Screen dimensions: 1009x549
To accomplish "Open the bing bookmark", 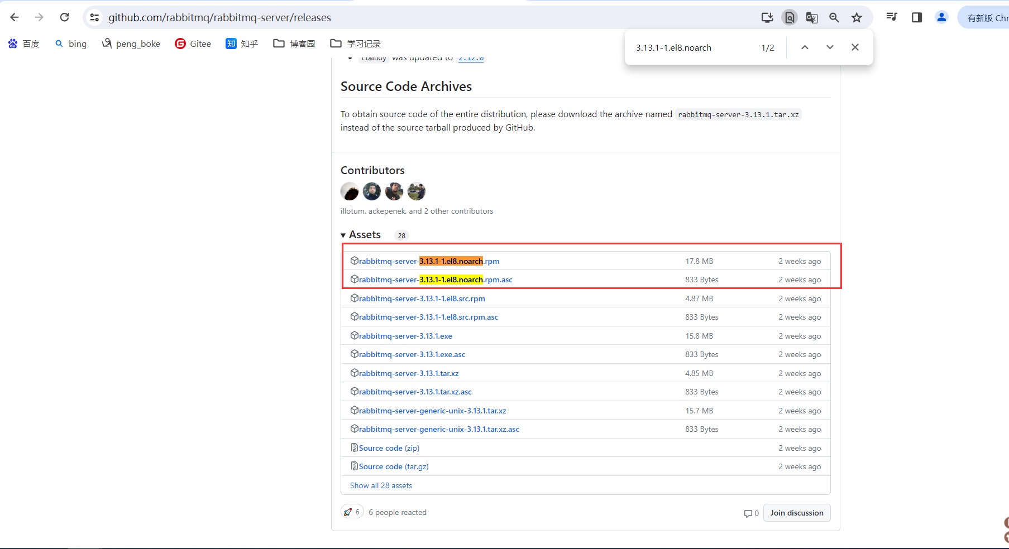I will point(71,44).
